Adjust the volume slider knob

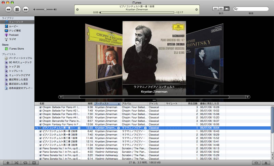click(45, 9)
